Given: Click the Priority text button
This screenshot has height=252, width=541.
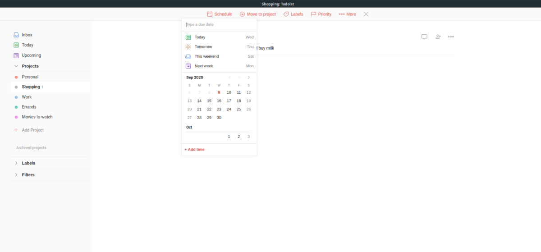Looking at the screenshot, I should point(325,14).
